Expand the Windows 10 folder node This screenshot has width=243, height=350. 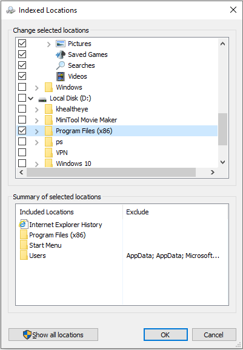pyautogui.click(x=37, y=164)
